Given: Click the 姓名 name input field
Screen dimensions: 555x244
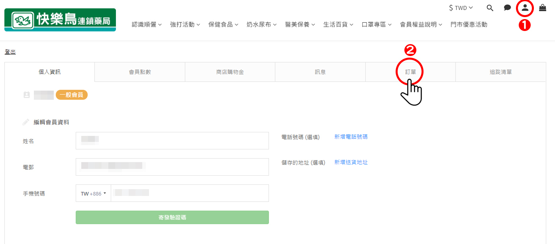Looking at the screenshot, I should click(172, 141).
